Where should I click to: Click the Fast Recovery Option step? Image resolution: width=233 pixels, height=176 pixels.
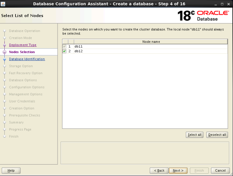pos(26,73)
